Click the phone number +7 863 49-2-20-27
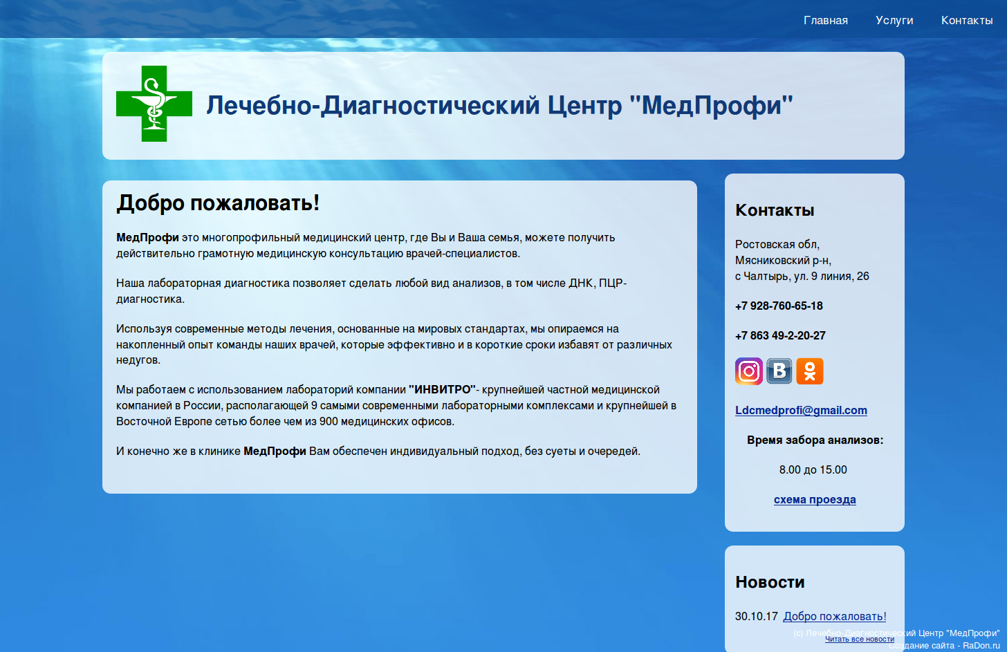The height and width of the screenshot is (652, 1007). point(780,335)
